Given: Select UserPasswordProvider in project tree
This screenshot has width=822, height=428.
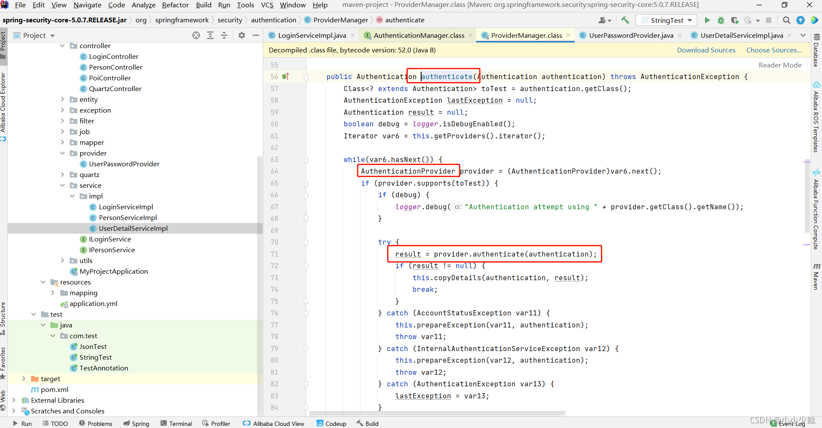Looking at the screenshot, I should 124,164.
